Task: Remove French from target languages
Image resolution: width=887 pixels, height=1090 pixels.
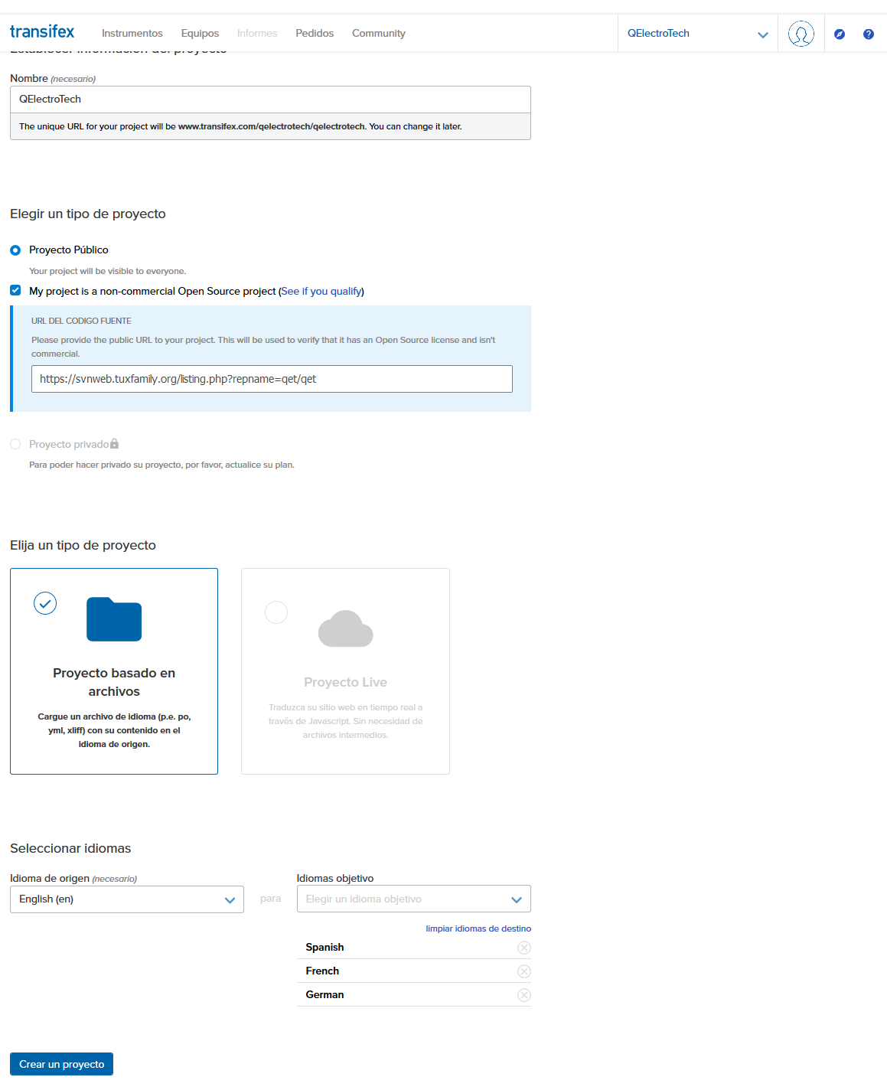Action: coord(523,971)
